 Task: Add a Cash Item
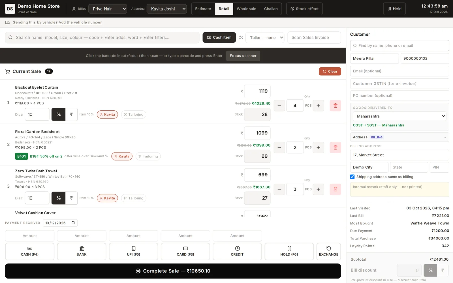coord(219,37)
